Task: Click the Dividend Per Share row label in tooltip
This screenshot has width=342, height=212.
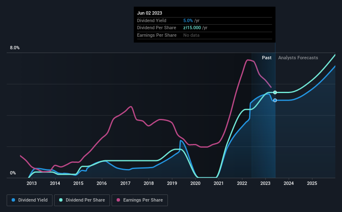Action: tap(156, 28)
